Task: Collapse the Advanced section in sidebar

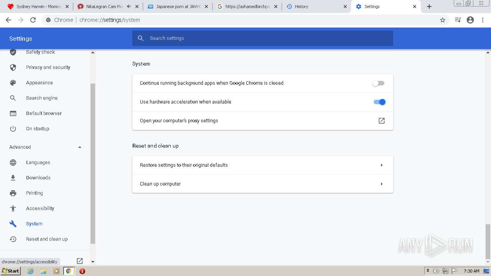Action: [80, 147]
